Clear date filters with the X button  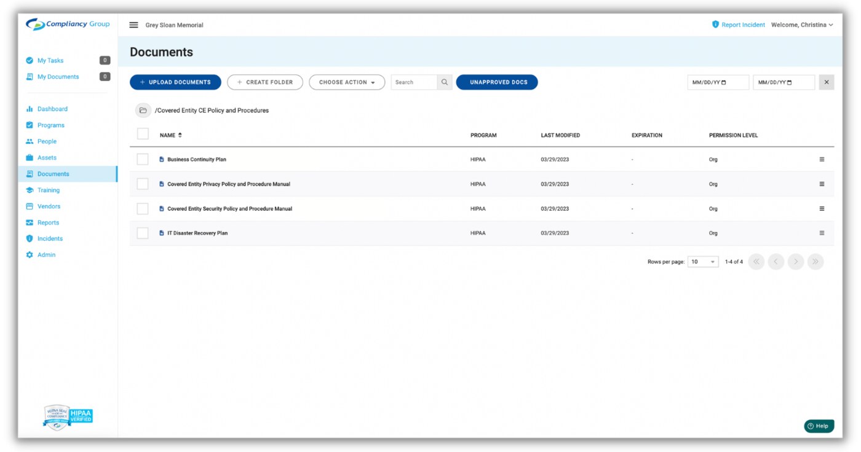pyautogui.click(x=827, y=82)
